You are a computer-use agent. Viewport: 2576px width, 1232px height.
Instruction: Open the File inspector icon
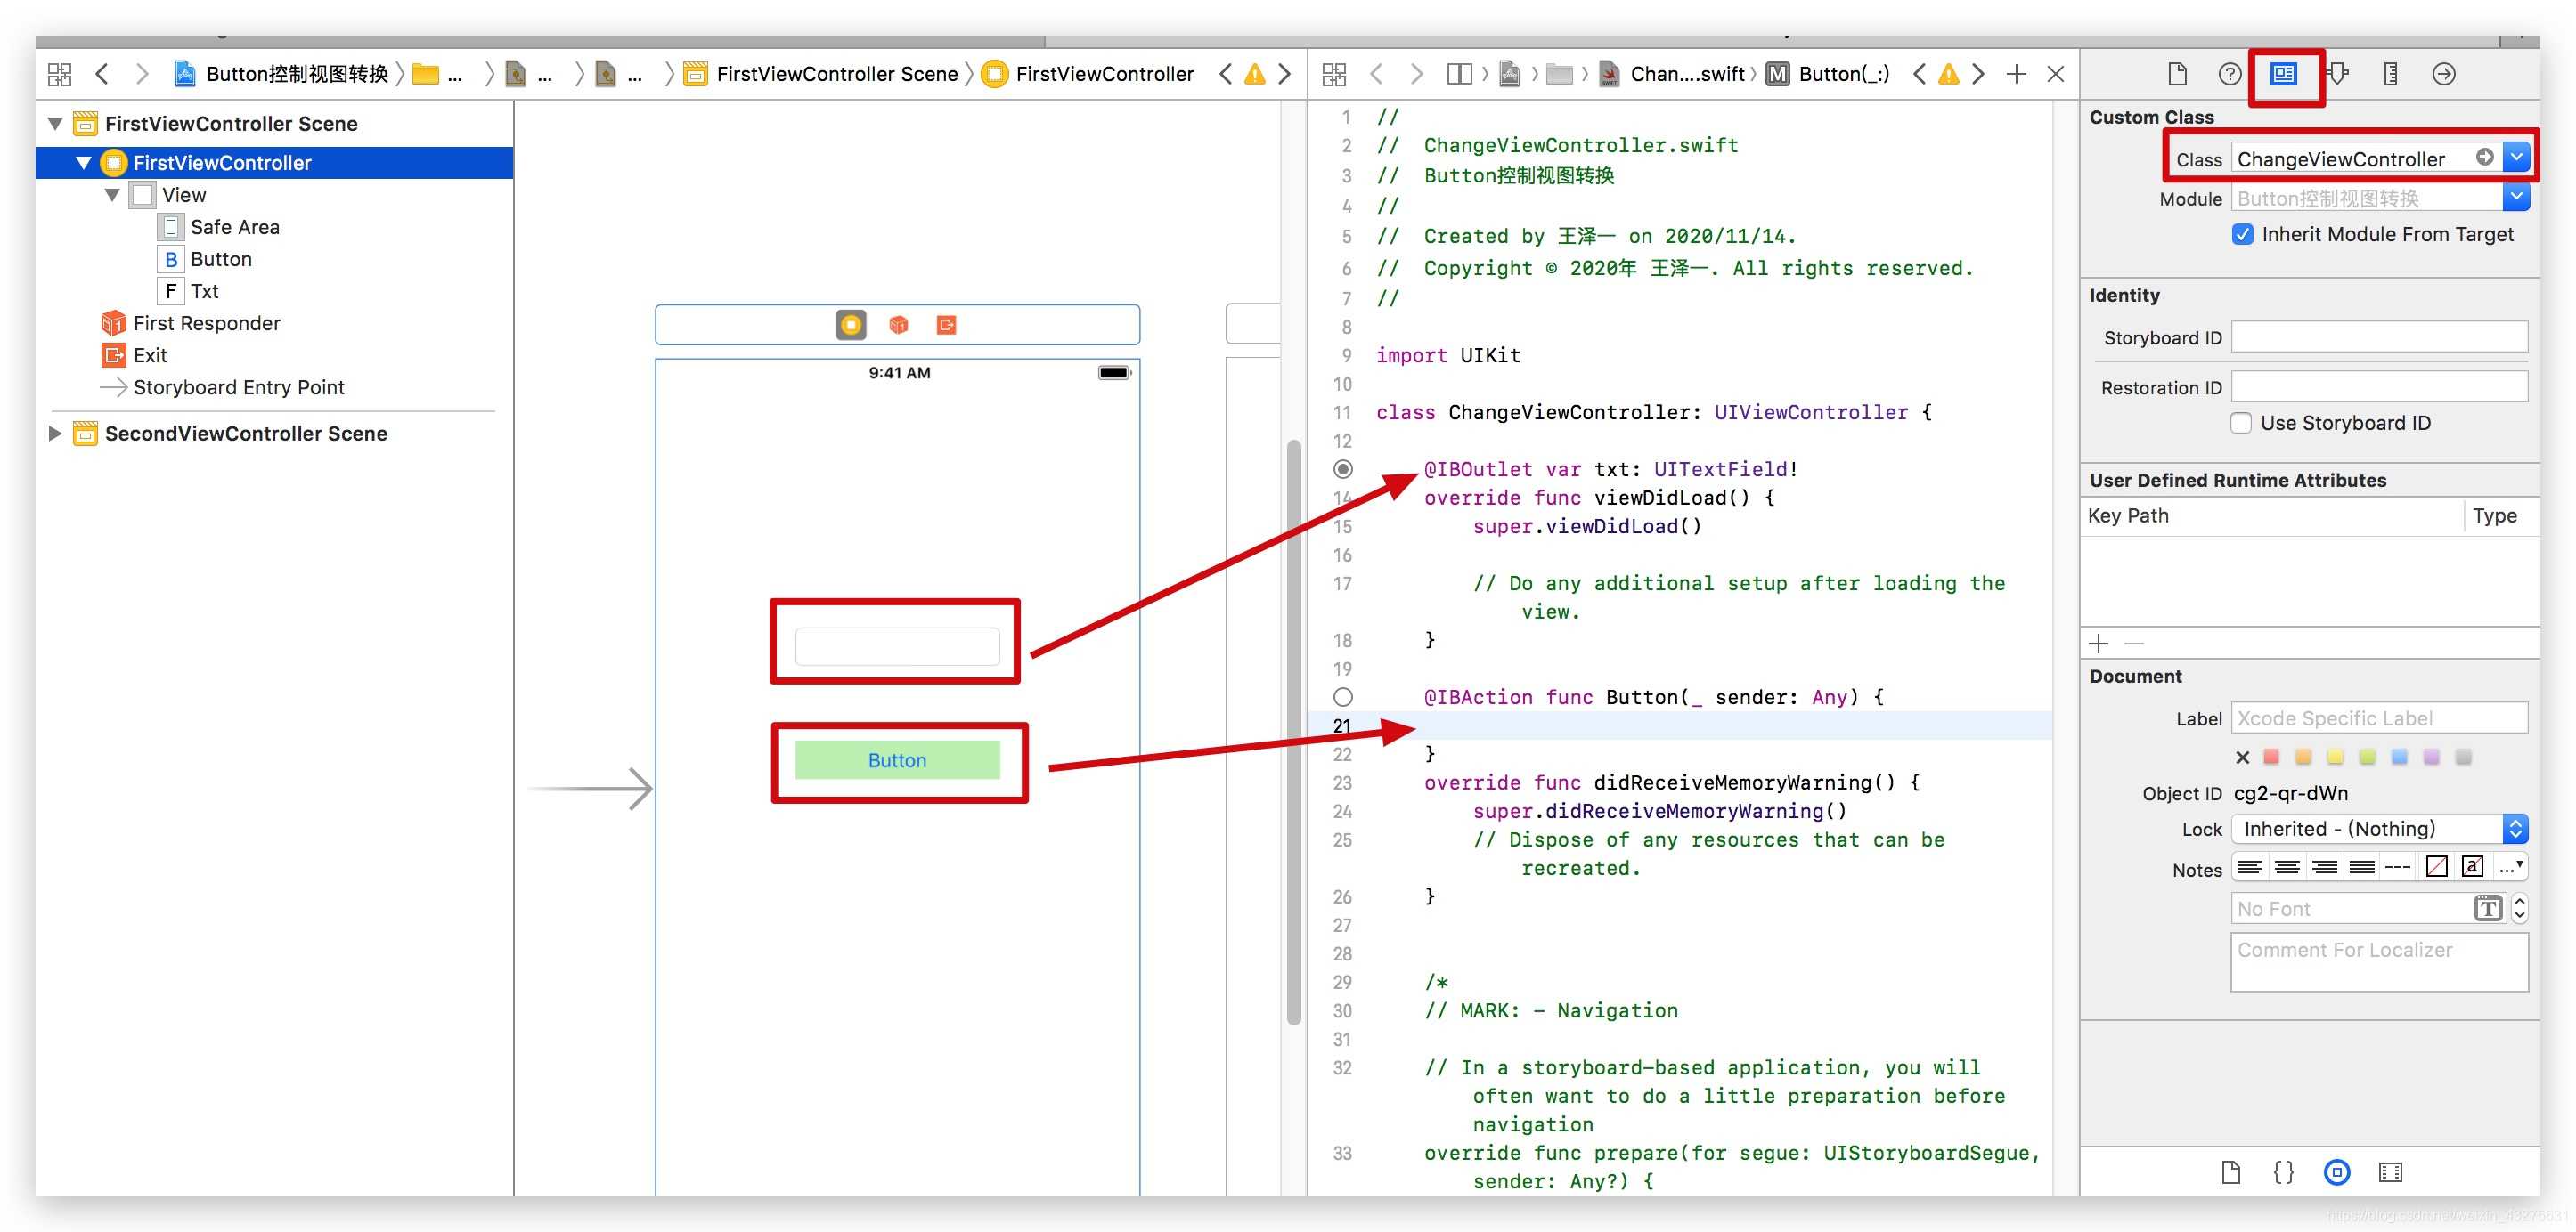click(x=2177, y=74)
